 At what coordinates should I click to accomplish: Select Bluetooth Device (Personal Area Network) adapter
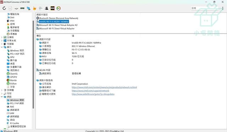pos(57,18)
